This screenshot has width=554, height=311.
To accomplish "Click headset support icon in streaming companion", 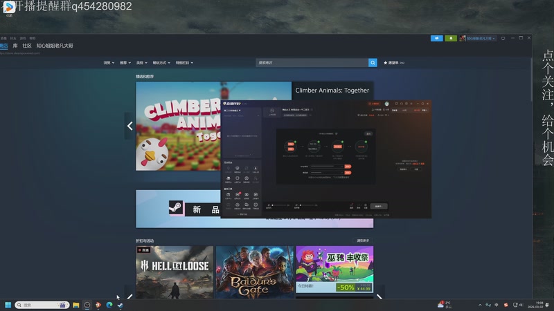I will pyautogui.click(x=402, y=104).
